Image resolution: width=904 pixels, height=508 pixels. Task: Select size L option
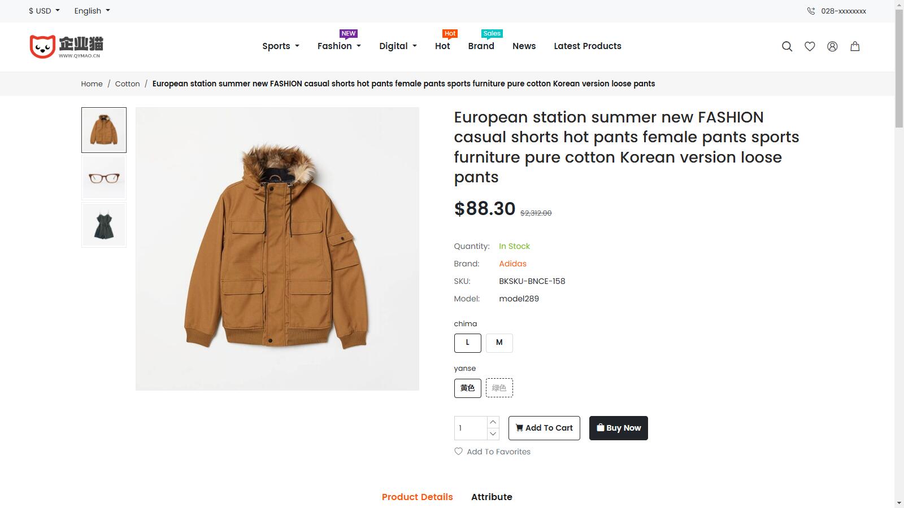467,343
